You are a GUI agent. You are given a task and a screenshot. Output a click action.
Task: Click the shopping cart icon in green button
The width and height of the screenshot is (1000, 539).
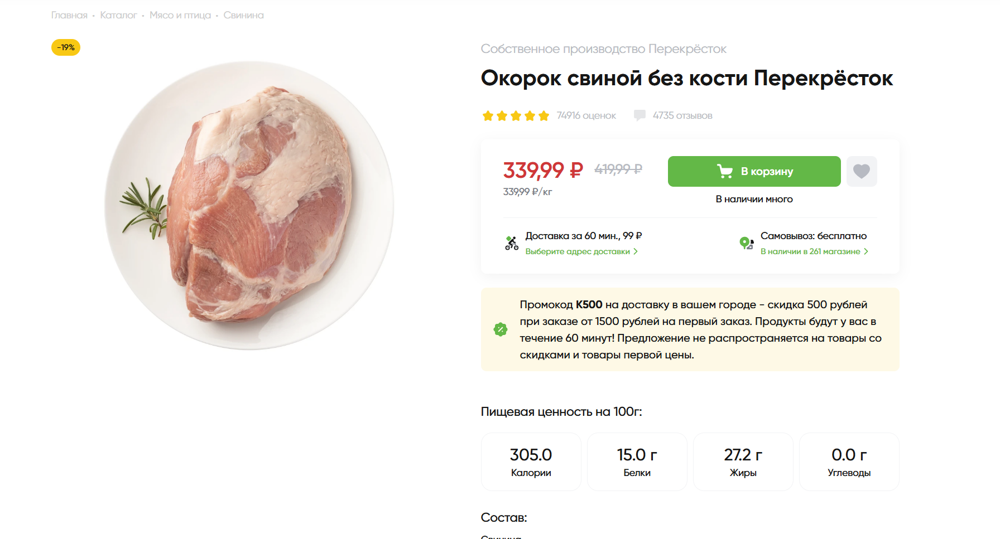point(724,171)
